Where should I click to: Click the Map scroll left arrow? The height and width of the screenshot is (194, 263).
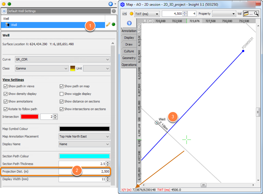[x=143, y=185]
